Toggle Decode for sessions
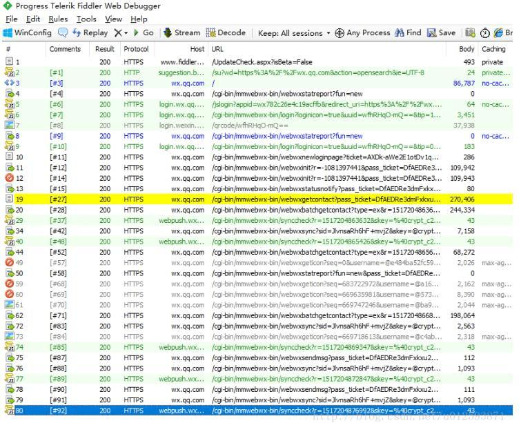This screenshot has height=423, width=521. (x=226, y=33)
